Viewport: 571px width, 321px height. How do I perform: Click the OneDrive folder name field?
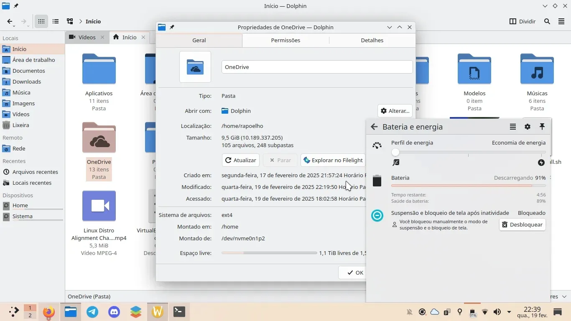point(317,67)
